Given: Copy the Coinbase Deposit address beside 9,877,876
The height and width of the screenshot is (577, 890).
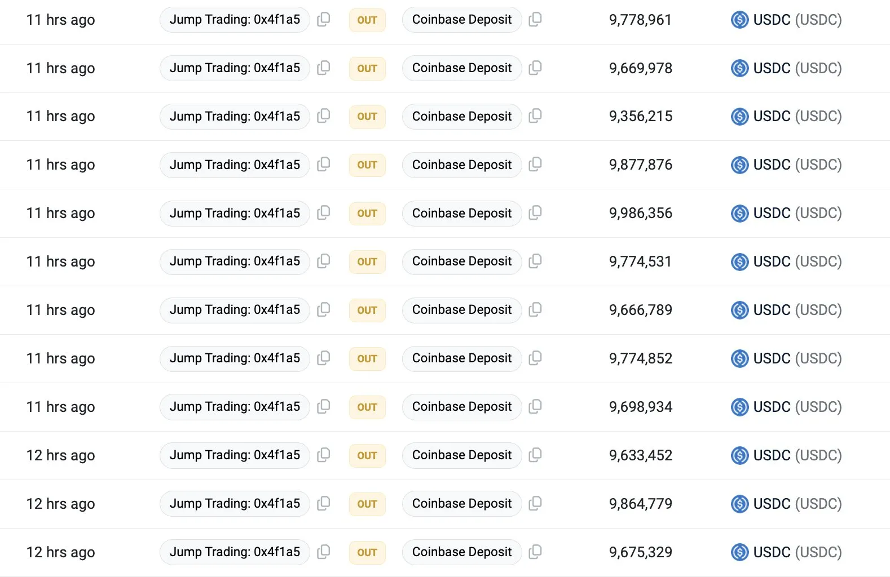Looking at the screenshot, I should point(535,165).
